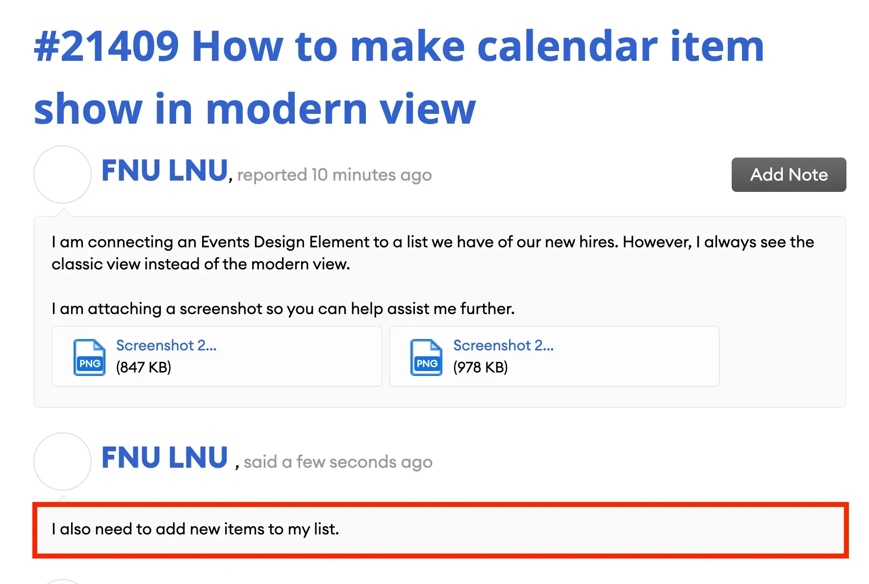Click the FNU LNU name on the latest note
The height and width of the screenshot is (584, 869).
click(x=165, y=457)
